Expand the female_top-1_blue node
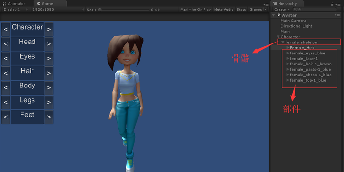The image size is (344, 172). (288, 80)
